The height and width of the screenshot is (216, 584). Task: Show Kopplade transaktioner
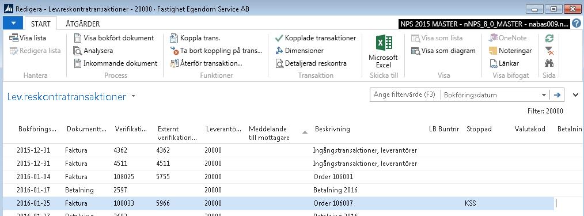coord(316,38)
